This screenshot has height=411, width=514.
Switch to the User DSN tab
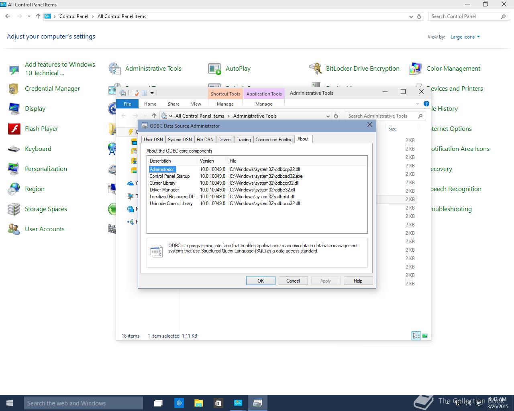coord(153,140)
